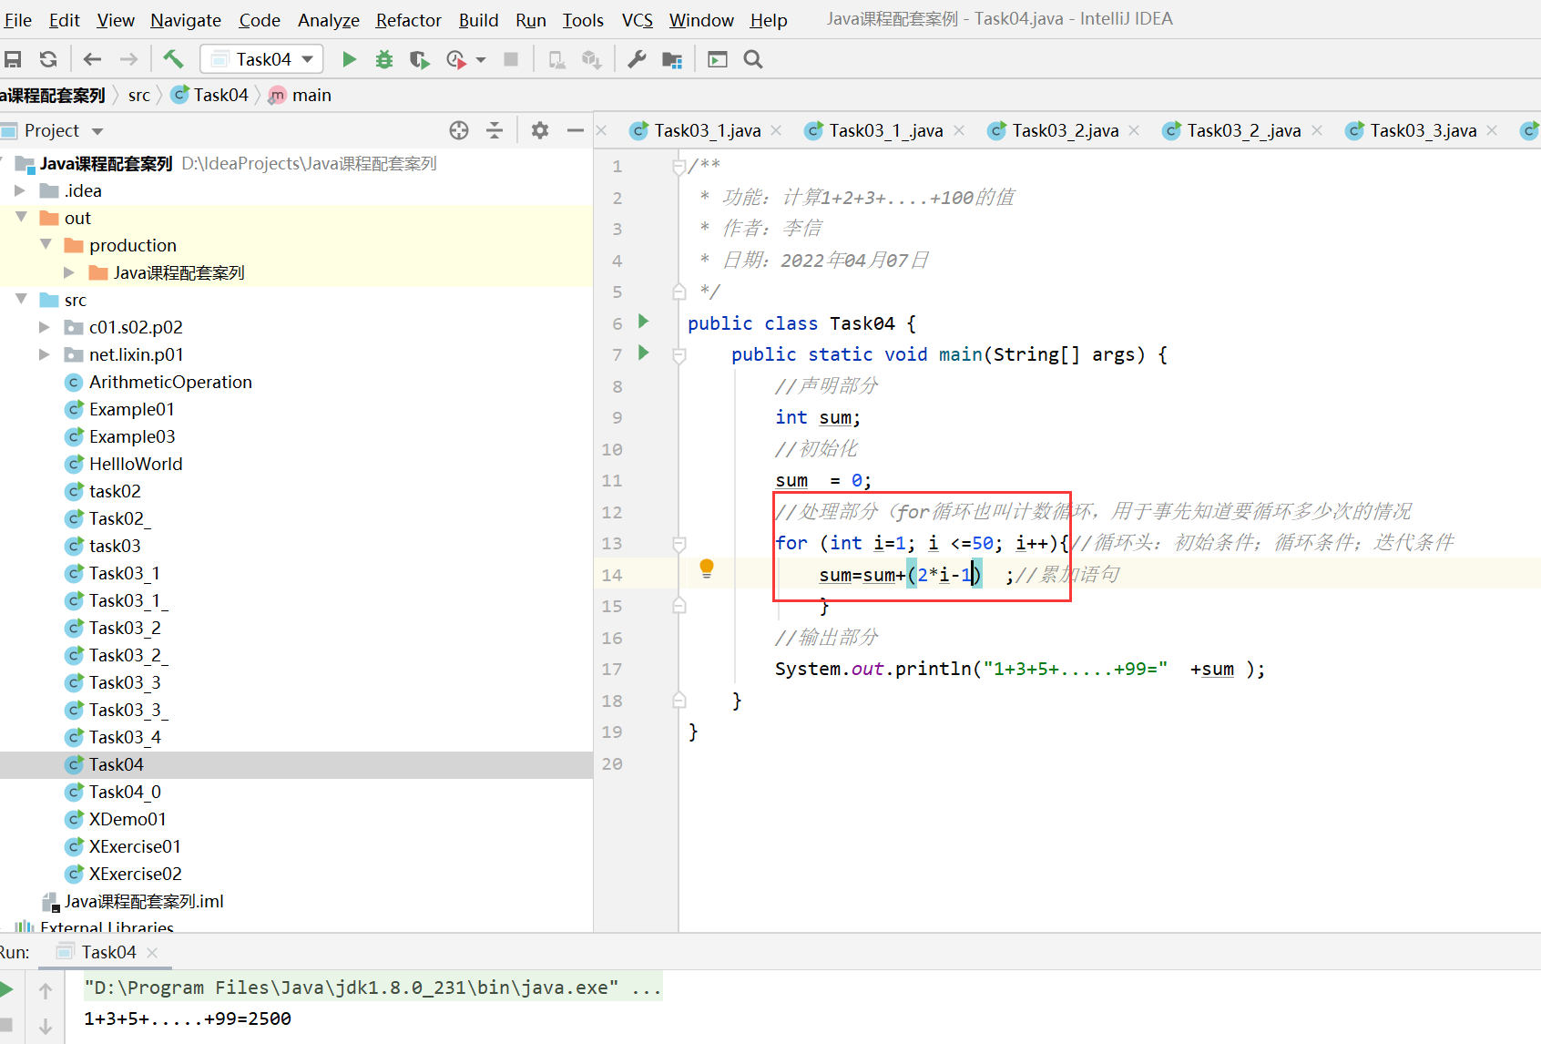Image resolution: width=1541 pixels, height=1044 pixels.
Task: Click the run gutter arrow on line 7
Action: 644,352
